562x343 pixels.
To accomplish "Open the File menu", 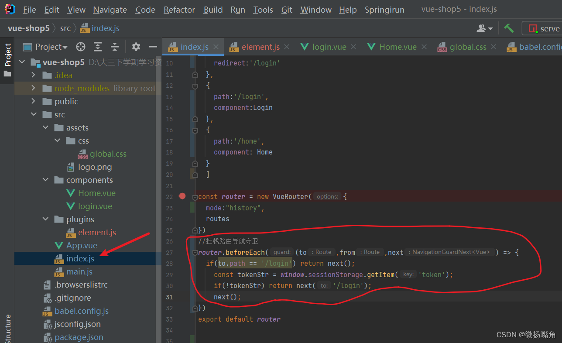I will [29, 10].
